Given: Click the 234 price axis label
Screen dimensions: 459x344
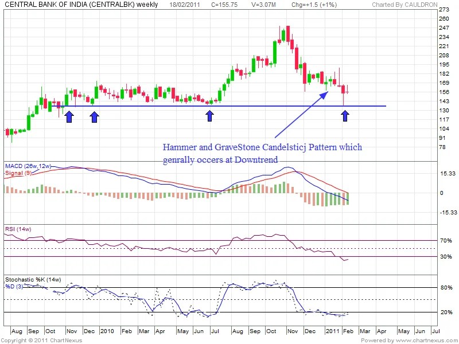Looking at the screenshot, I should tap(444, 37).
